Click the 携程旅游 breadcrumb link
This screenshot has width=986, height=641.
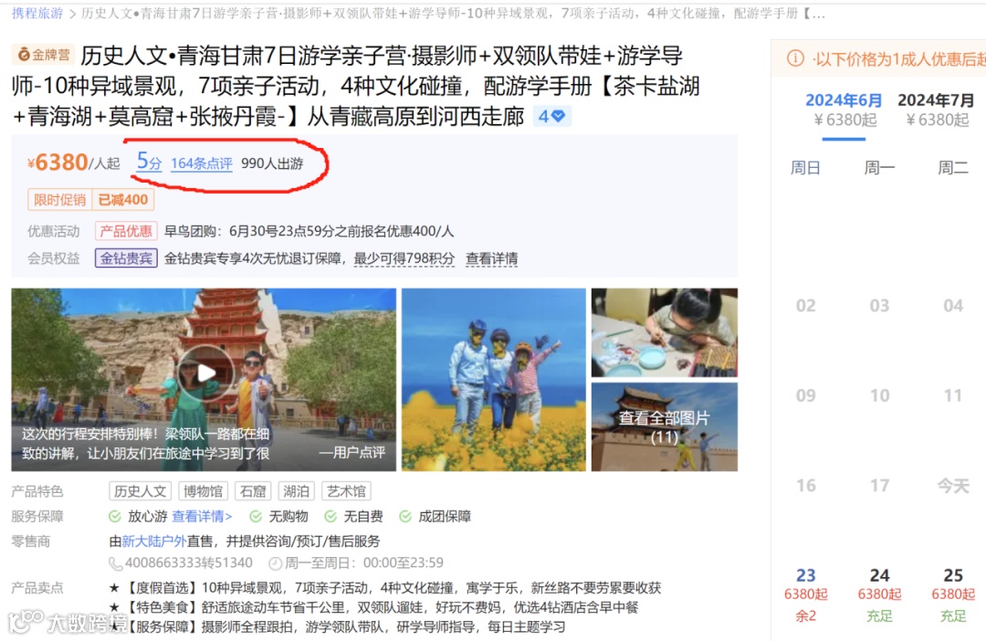pyautogui.click(x=37, y=13)
